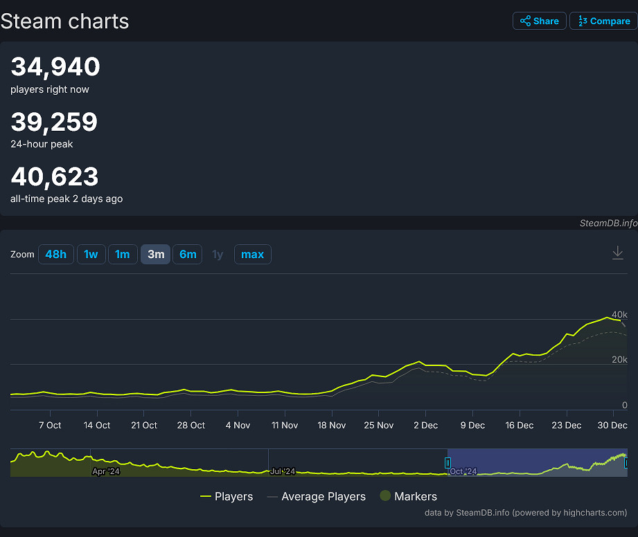Switch chart zoom to 1m

point(122,254)
